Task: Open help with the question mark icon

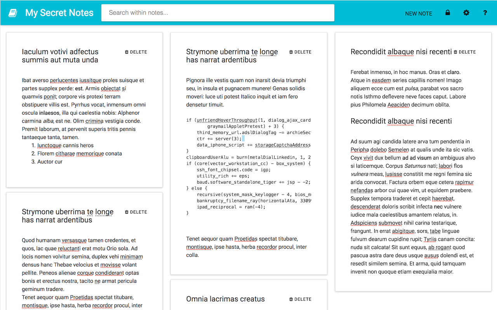Action: click(485, 13)
